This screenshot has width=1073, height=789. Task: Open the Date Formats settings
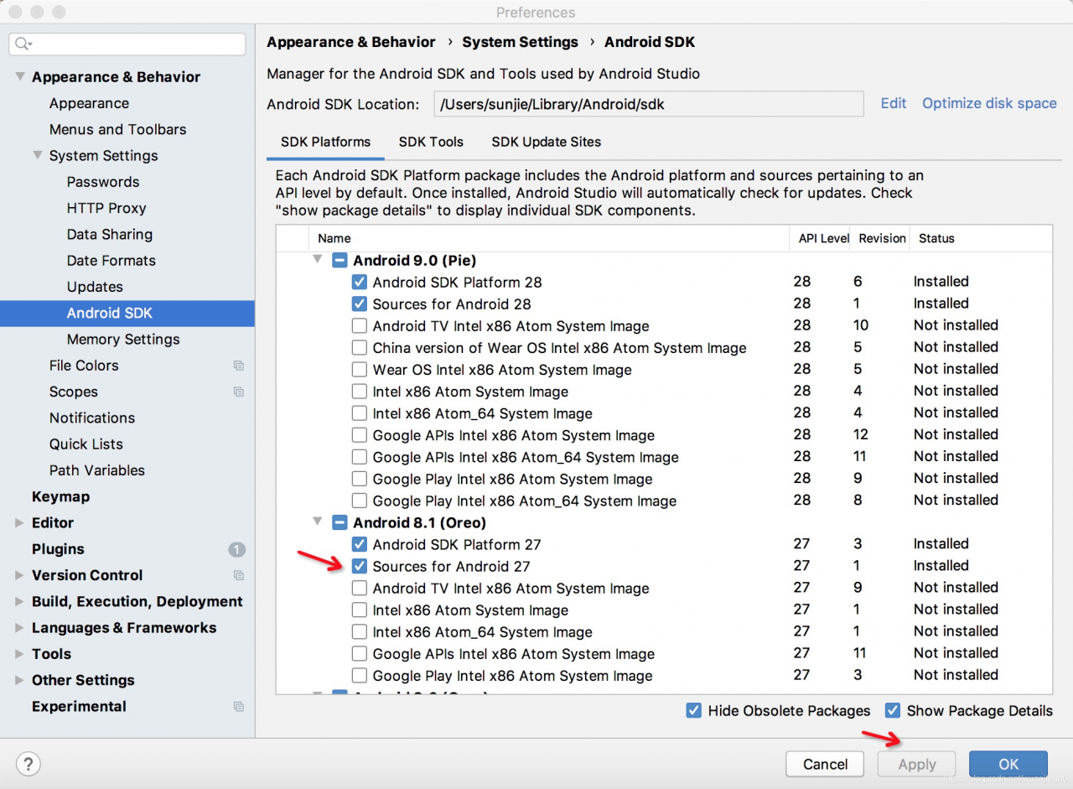click(x=111, y=261)
